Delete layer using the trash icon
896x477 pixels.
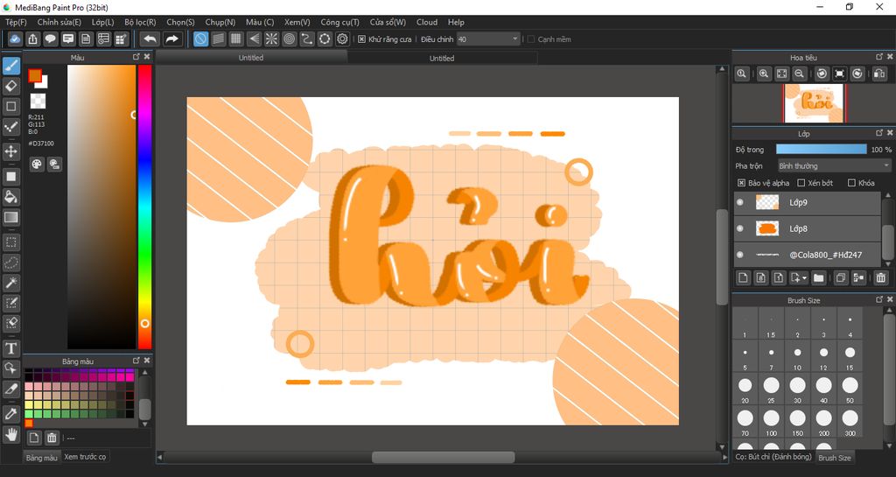(x=880, y=278)
